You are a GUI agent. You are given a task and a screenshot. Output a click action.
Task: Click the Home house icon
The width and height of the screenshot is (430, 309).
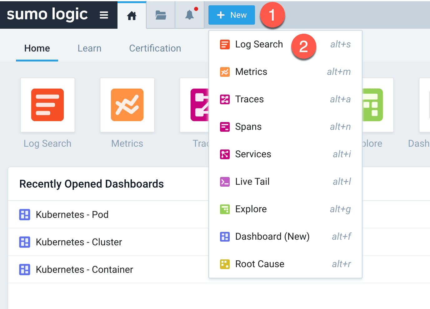click(131, 15)
